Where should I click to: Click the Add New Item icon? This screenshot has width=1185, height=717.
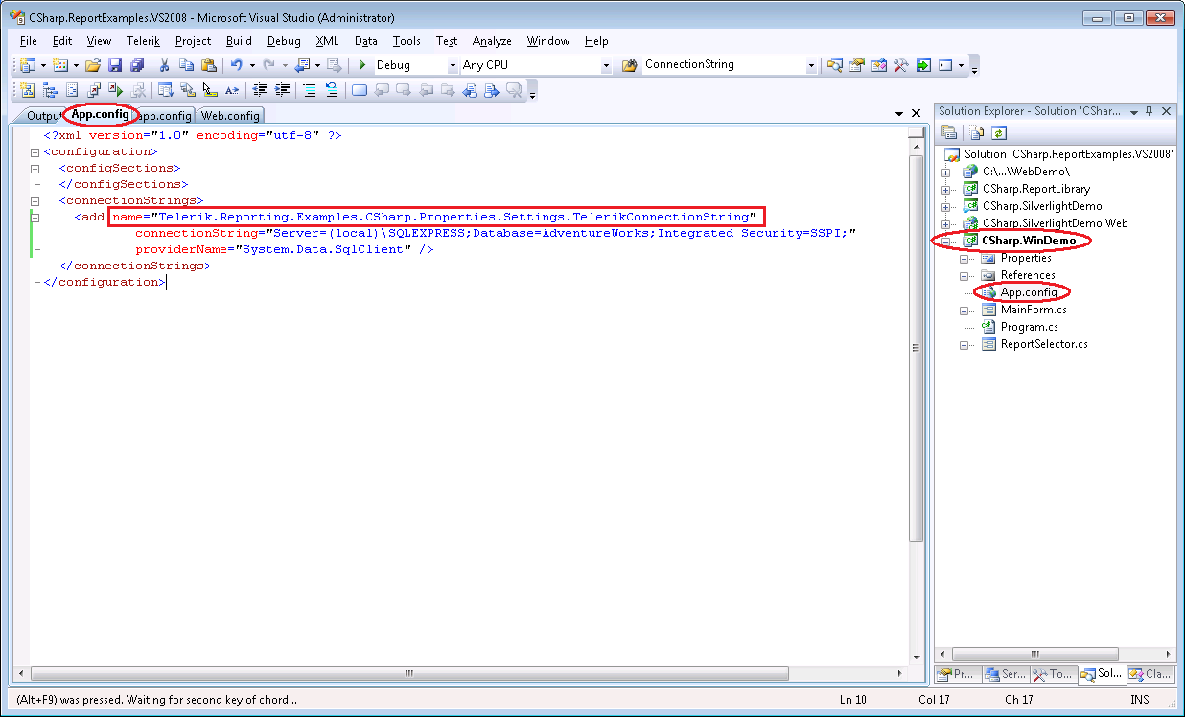59,65
